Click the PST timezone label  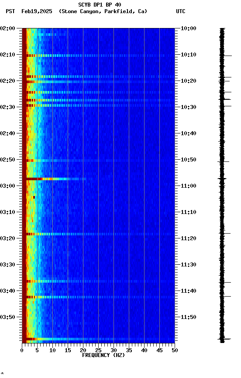click(x=10, y=11)
